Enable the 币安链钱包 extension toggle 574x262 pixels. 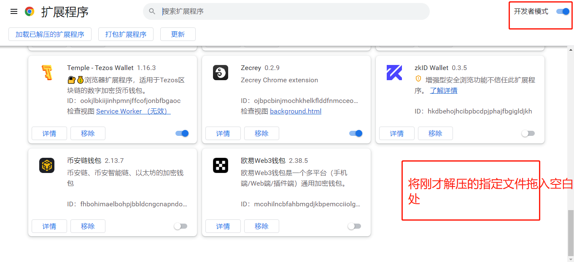[x=181, y=226]
